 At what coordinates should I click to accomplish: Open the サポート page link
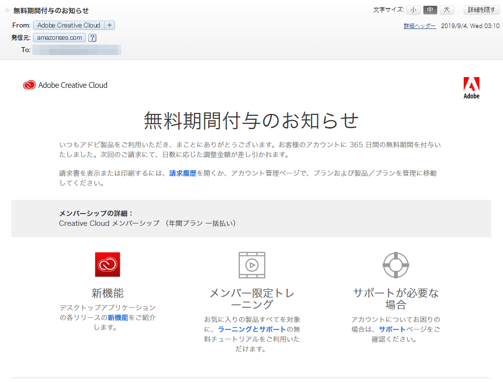pyautogui.click(x=392, y=329)
